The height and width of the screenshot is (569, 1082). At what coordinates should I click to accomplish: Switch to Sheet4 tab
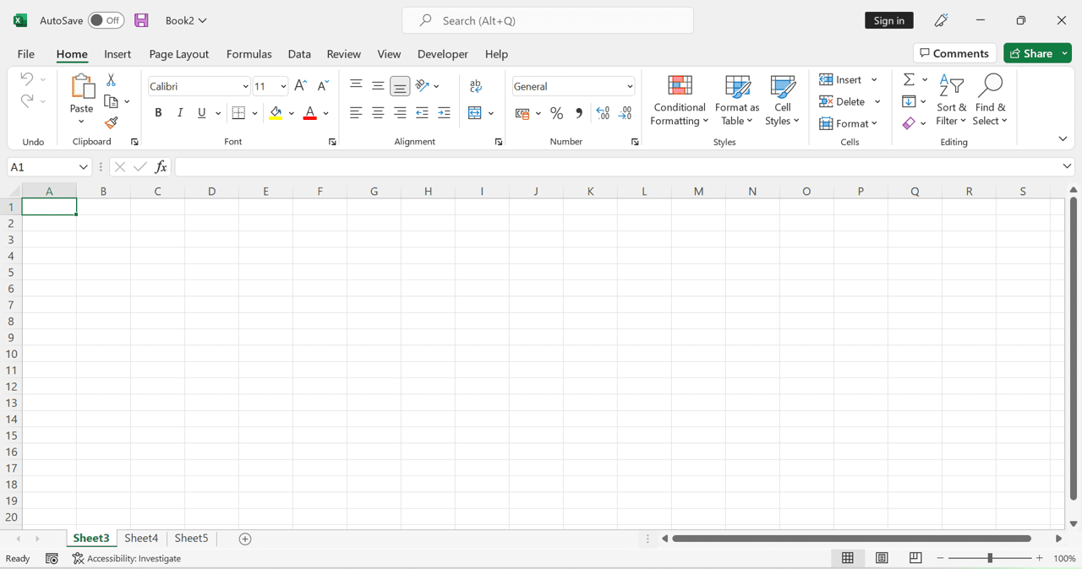pos(141,539)
